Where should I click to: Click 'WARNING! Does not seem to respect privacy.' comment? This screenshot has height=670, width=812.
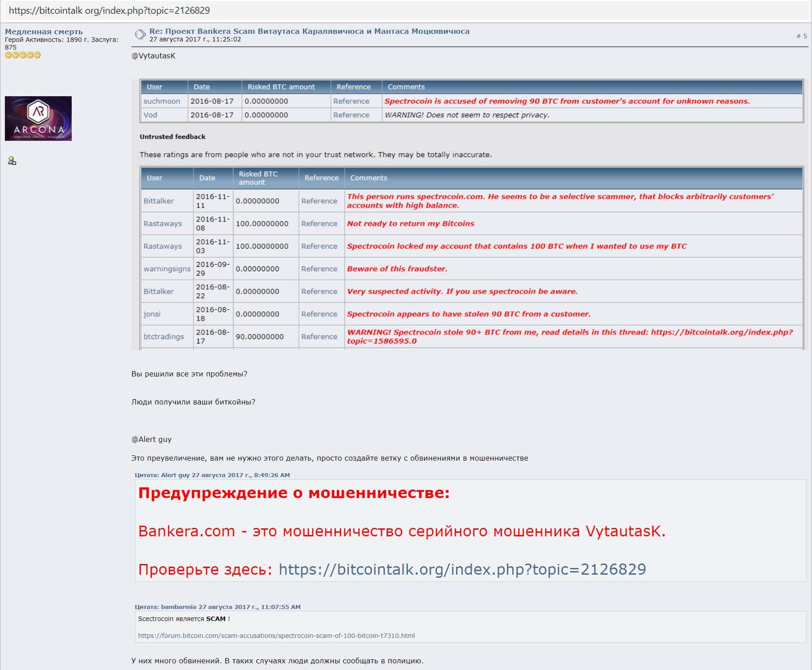point(467,115)
